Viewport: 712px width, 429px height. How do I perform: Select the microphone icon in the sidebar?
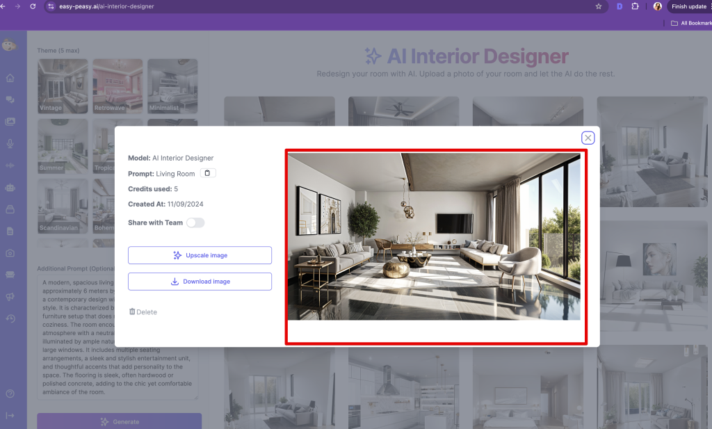click(10, 143)
